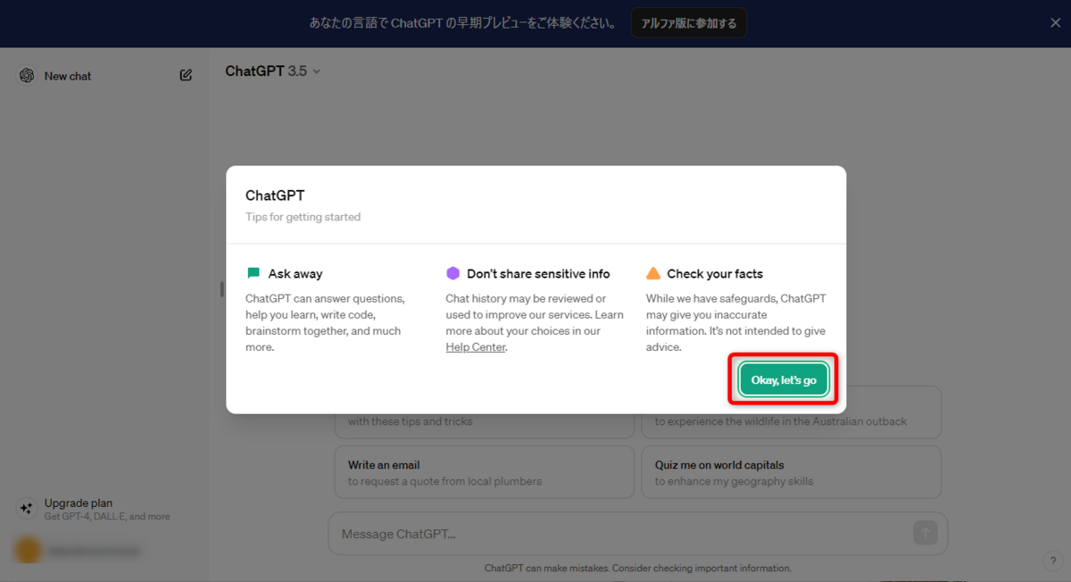Click the 'ChatGPT can make mistakes' footer text
This screenshot has width=1071, height=582.
[x=638, y=568]
